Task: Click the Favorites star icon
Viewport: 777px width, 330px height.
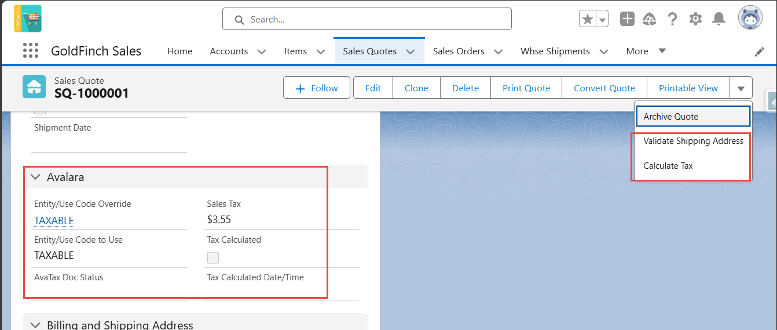Action: 588,19
